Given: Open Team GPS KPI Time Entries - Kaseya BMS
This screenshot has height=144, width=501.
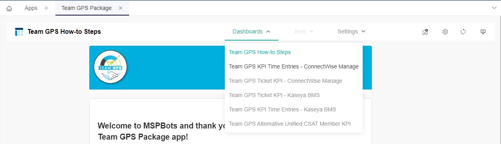Looking at the screenshot, I should point(294,109).
